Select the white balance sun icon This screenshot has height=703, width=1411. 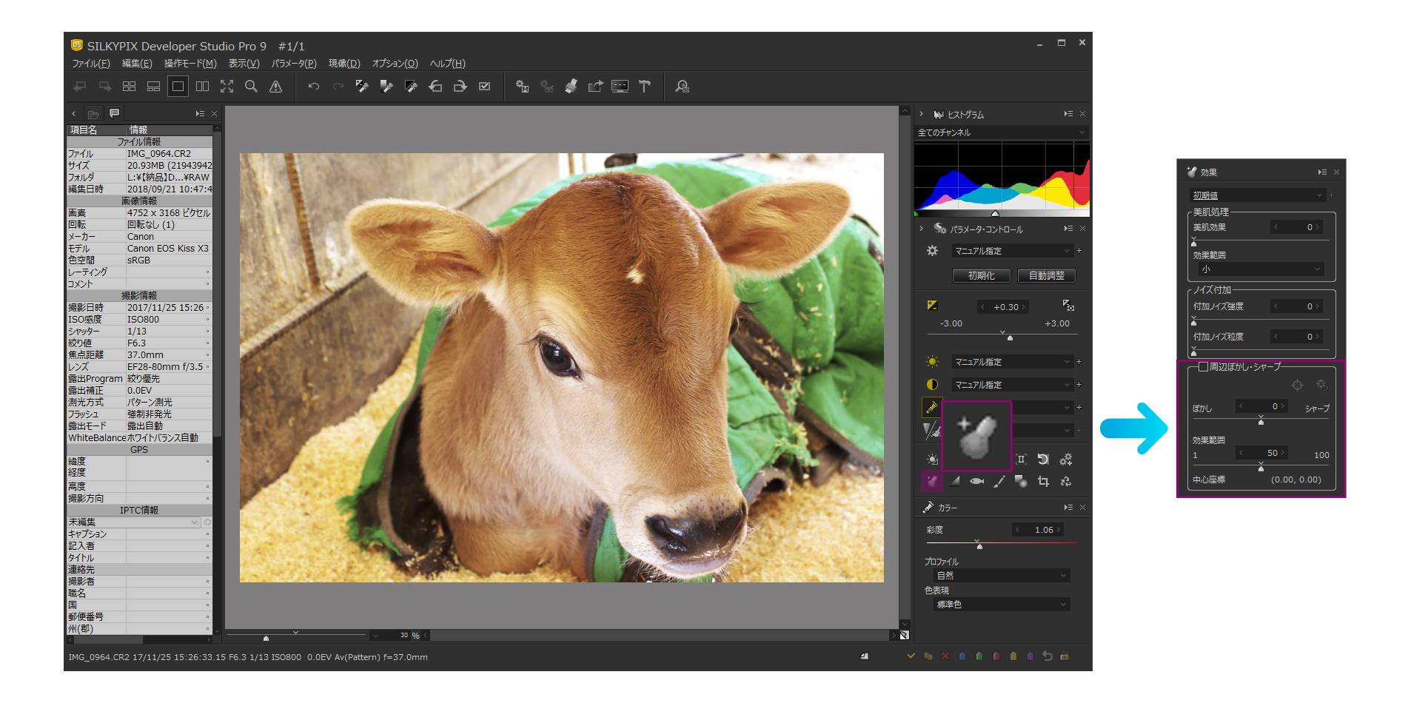pyautogui.click(x=932, y=362)
